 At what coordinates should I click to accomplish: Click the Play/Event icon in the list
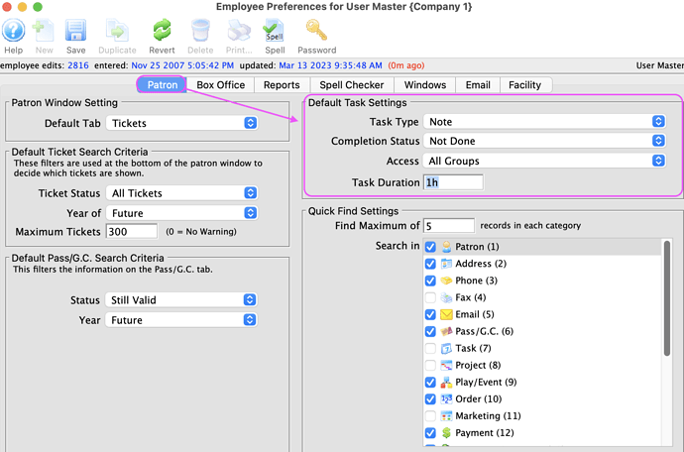coord(446,383)
